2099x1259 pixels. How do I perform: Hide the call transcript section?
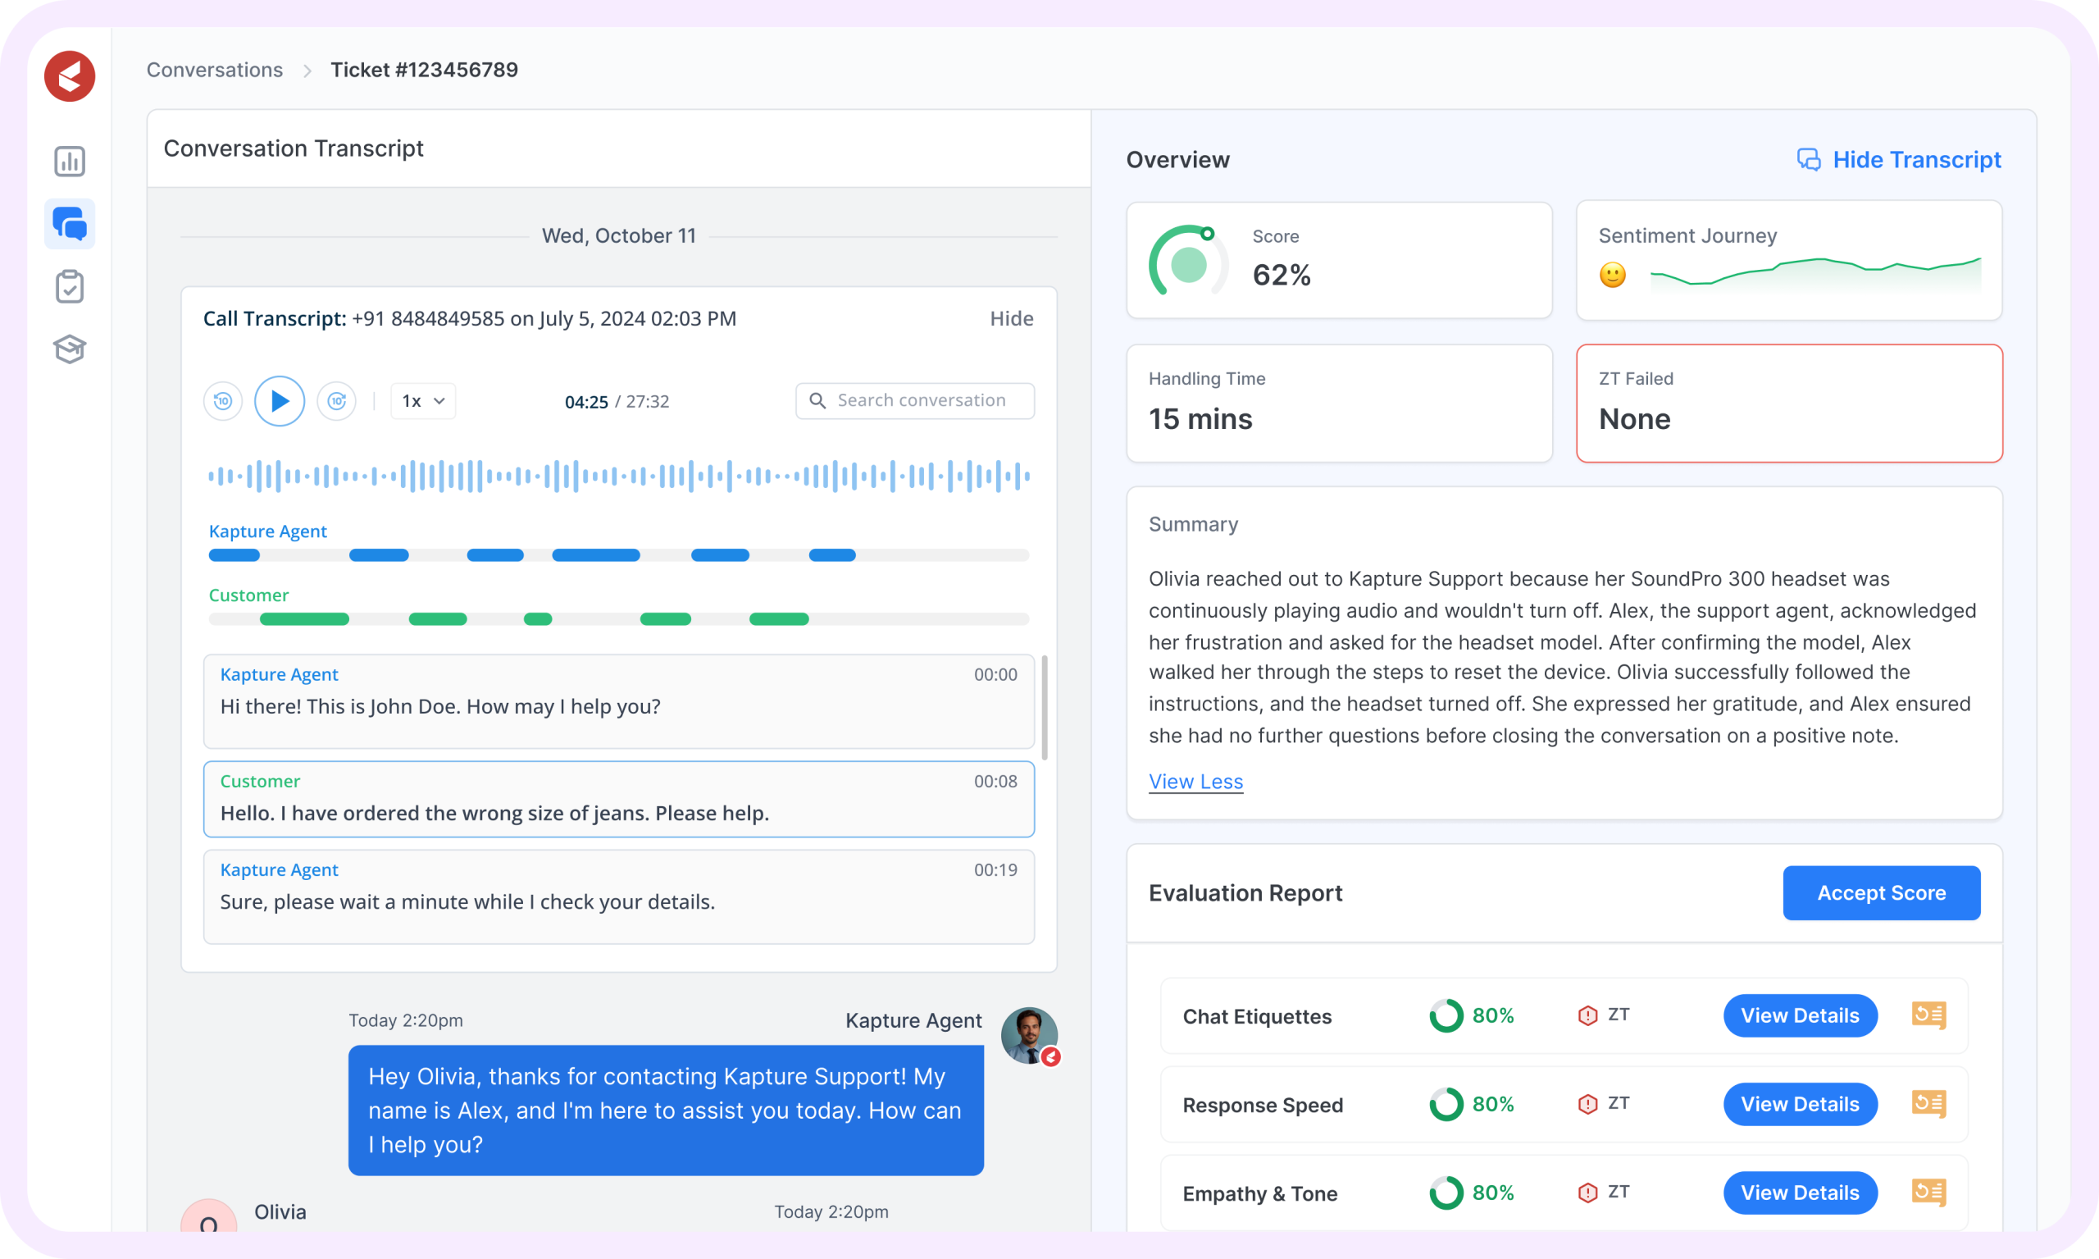[x=1011, y=318]
